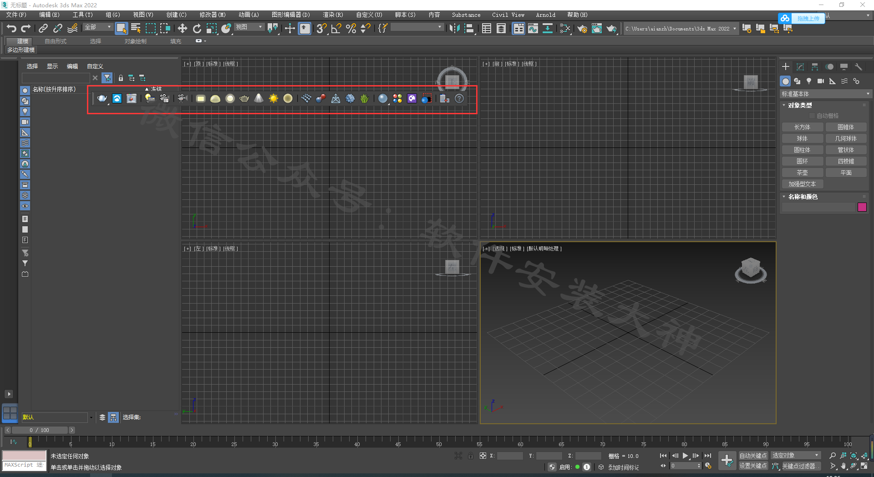Open the Render Setup teapot icon
This screenshot has height=477, width=874.
tap(582, 29)
